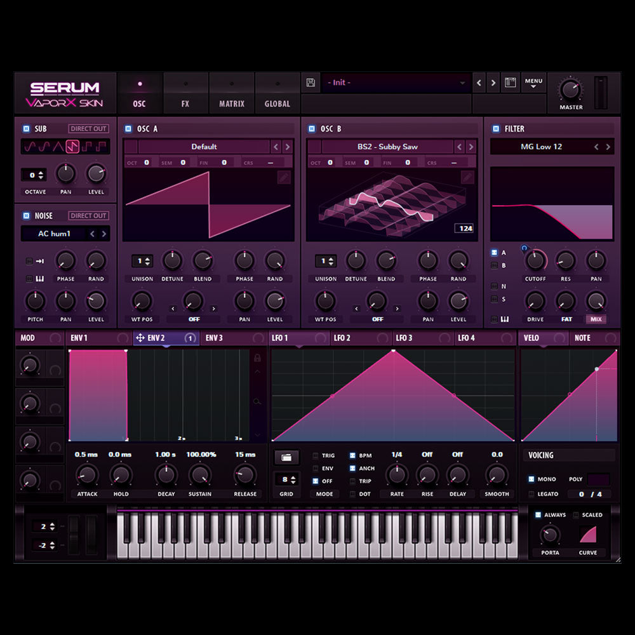Enable the BPM sync toggle in the LFO panel
The height and width of the screenshot is (635, 635).
pos(352,455)
